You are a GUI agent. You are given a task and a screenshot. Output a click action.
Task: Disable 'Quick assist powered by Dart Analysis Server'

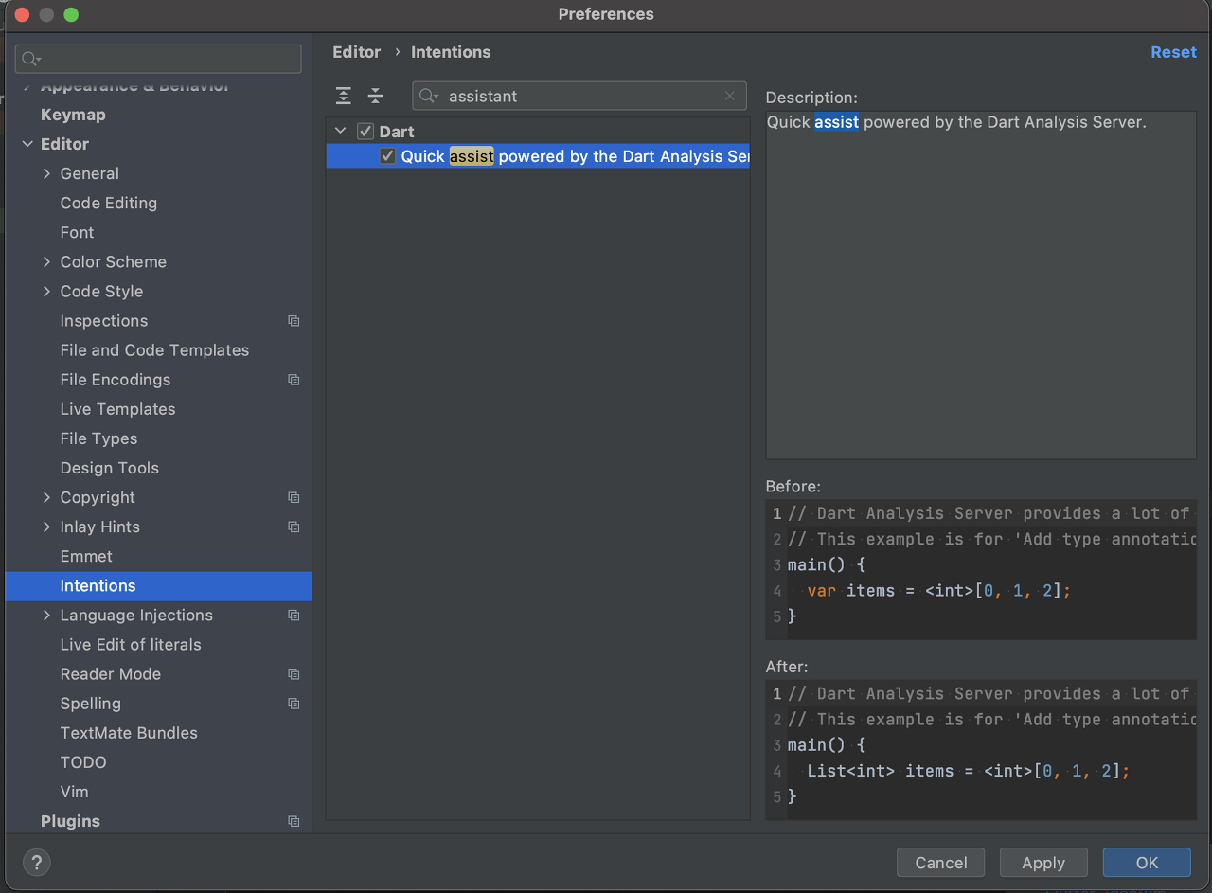pos(387,155)
